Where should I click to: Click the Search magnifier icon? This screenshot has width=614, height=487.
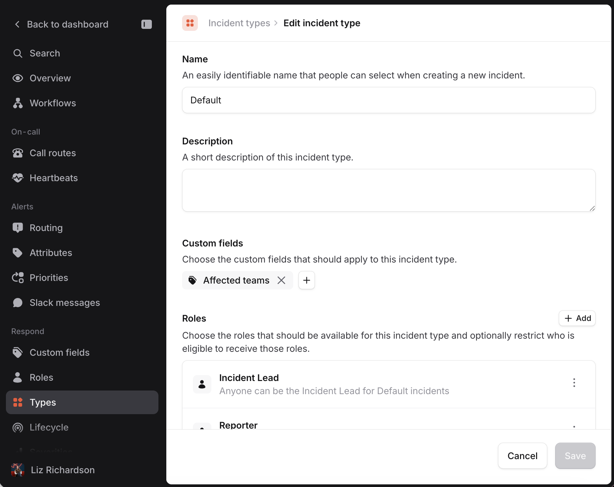point(18,53)
